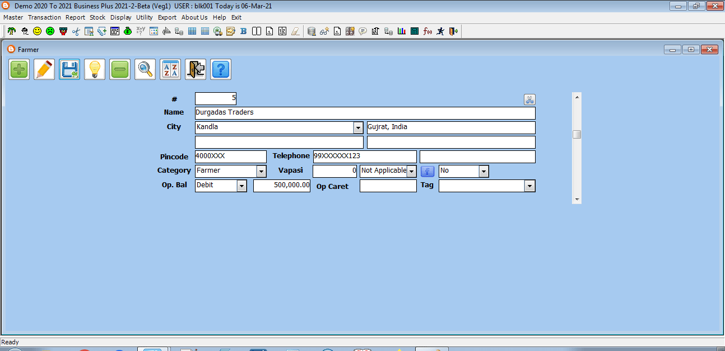Delete record using green minus icon

tap(120, 70)
